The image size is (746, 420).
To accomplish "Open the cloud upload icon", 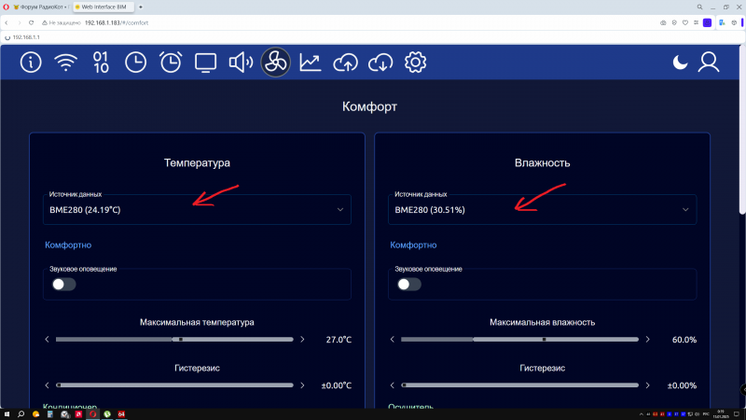I will [345, 63].
